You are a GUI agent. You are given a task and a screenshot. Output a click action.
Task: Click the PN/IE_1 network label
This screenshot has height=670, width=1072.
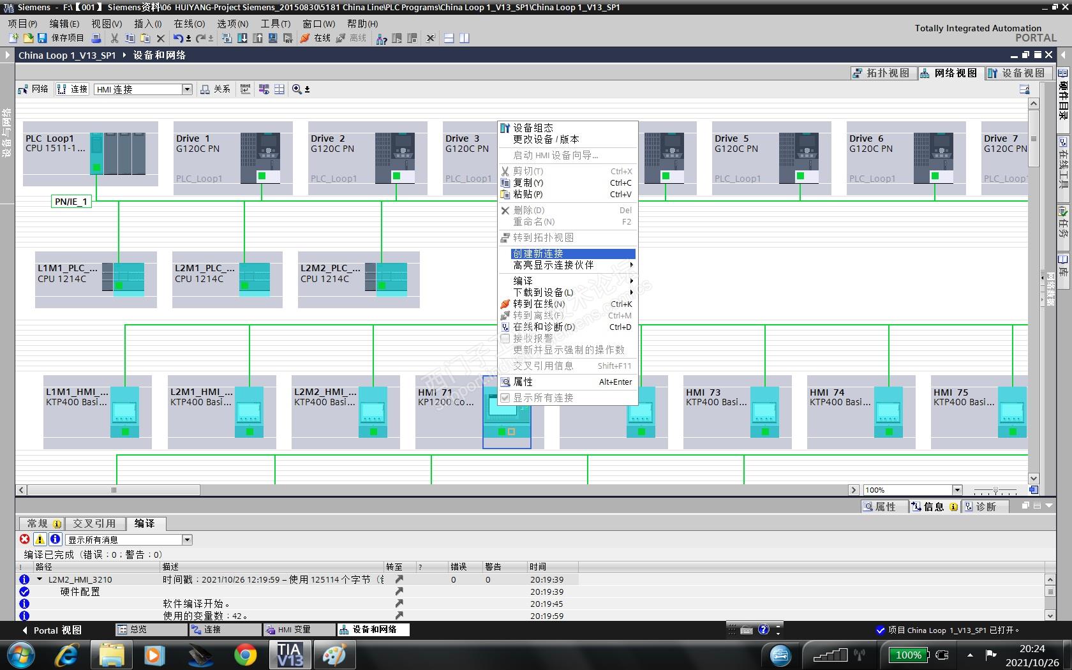71,202
